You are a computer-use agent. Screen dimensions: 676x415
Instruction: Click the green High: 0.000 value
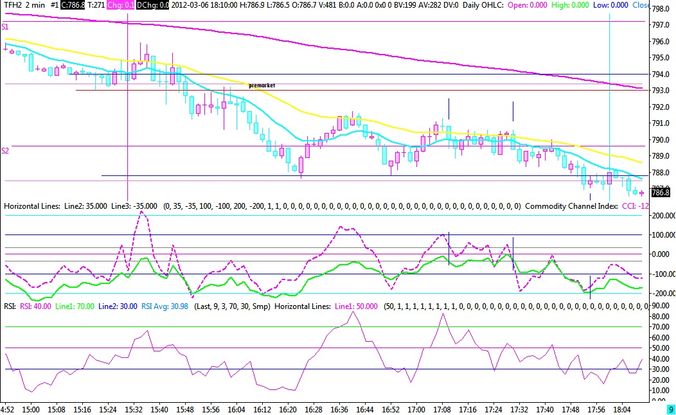(x=571, y=5)
